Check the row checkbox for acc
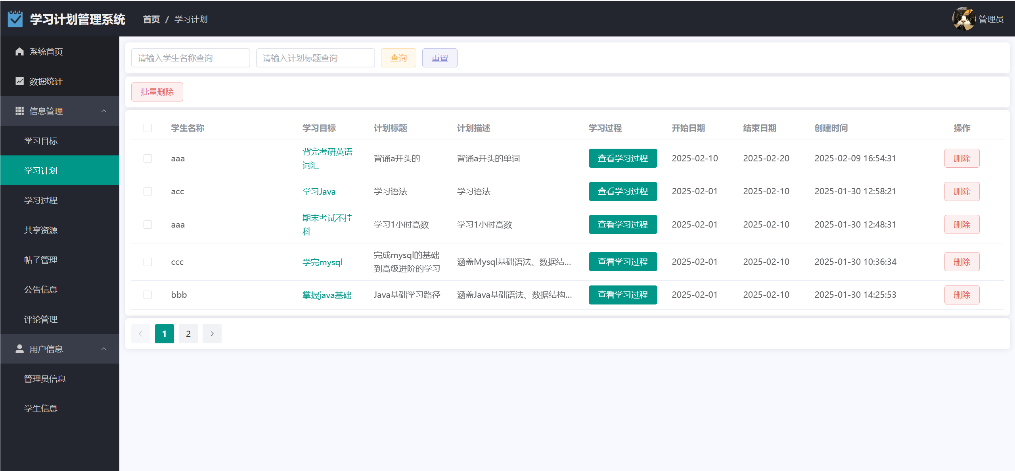1015x471 pixels. pyautogui.click(x=147, y=191)
